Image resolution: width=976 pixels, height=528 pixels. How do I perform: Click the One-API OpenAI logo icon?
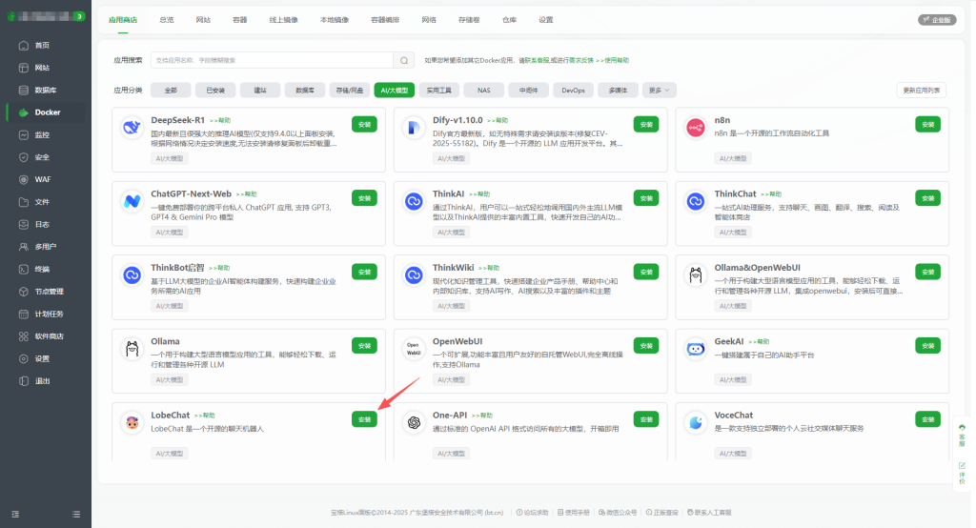click(414, 422)
